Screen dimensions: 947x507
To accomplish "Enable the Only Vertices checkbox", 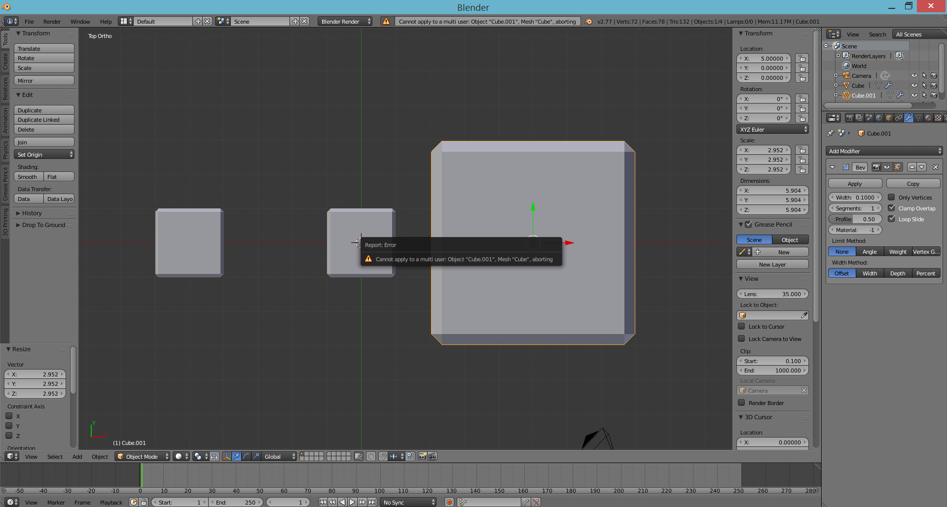I will (891, 197).
